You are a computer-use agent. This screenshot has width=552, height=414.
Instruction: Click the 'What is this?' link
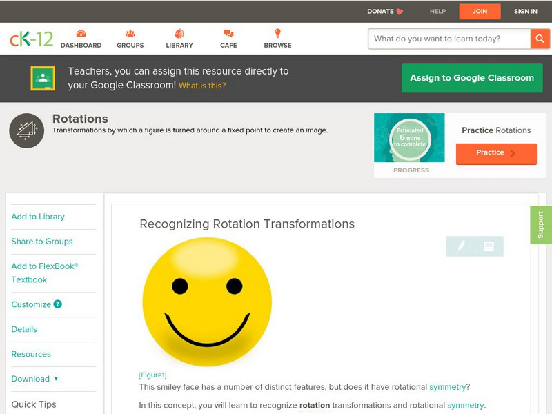tap(202, 86)
